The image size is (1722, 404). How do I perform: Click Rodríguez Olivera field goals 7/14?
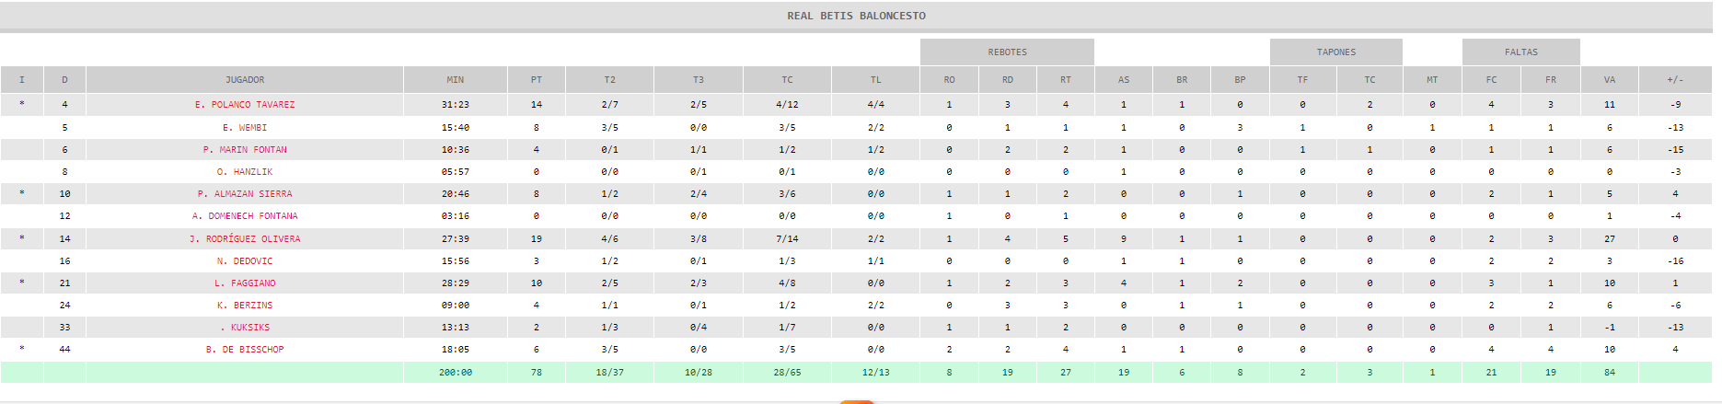point(787,239)
